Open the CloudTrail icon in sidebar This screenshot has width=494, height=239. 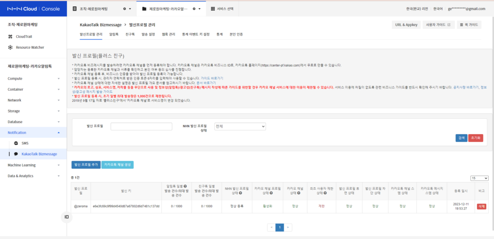pos(10,37)
